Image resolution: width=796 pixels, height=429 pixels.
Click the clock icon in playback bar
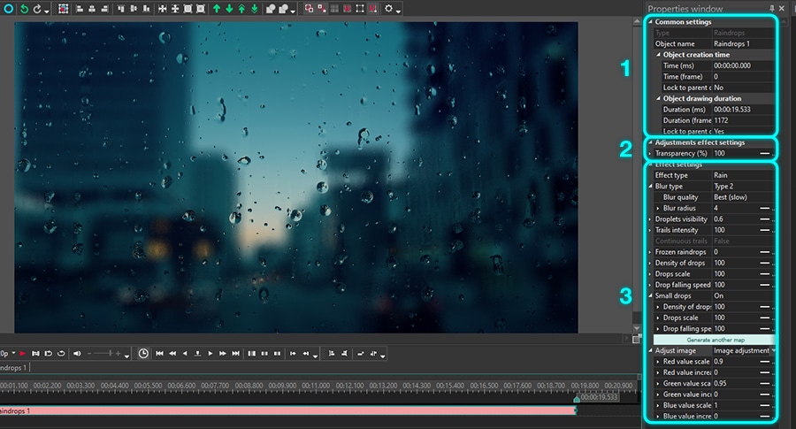[143, 353]
